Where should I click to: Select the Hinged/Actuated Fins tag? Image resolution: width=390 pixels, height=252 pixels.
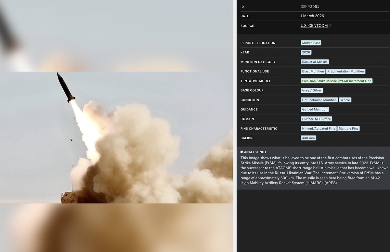pos(318,128)
